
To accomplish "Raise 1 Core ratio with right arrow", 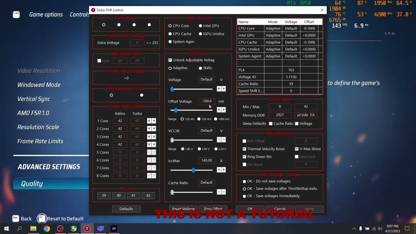I will pyautogui.click(x=154, y=121).
